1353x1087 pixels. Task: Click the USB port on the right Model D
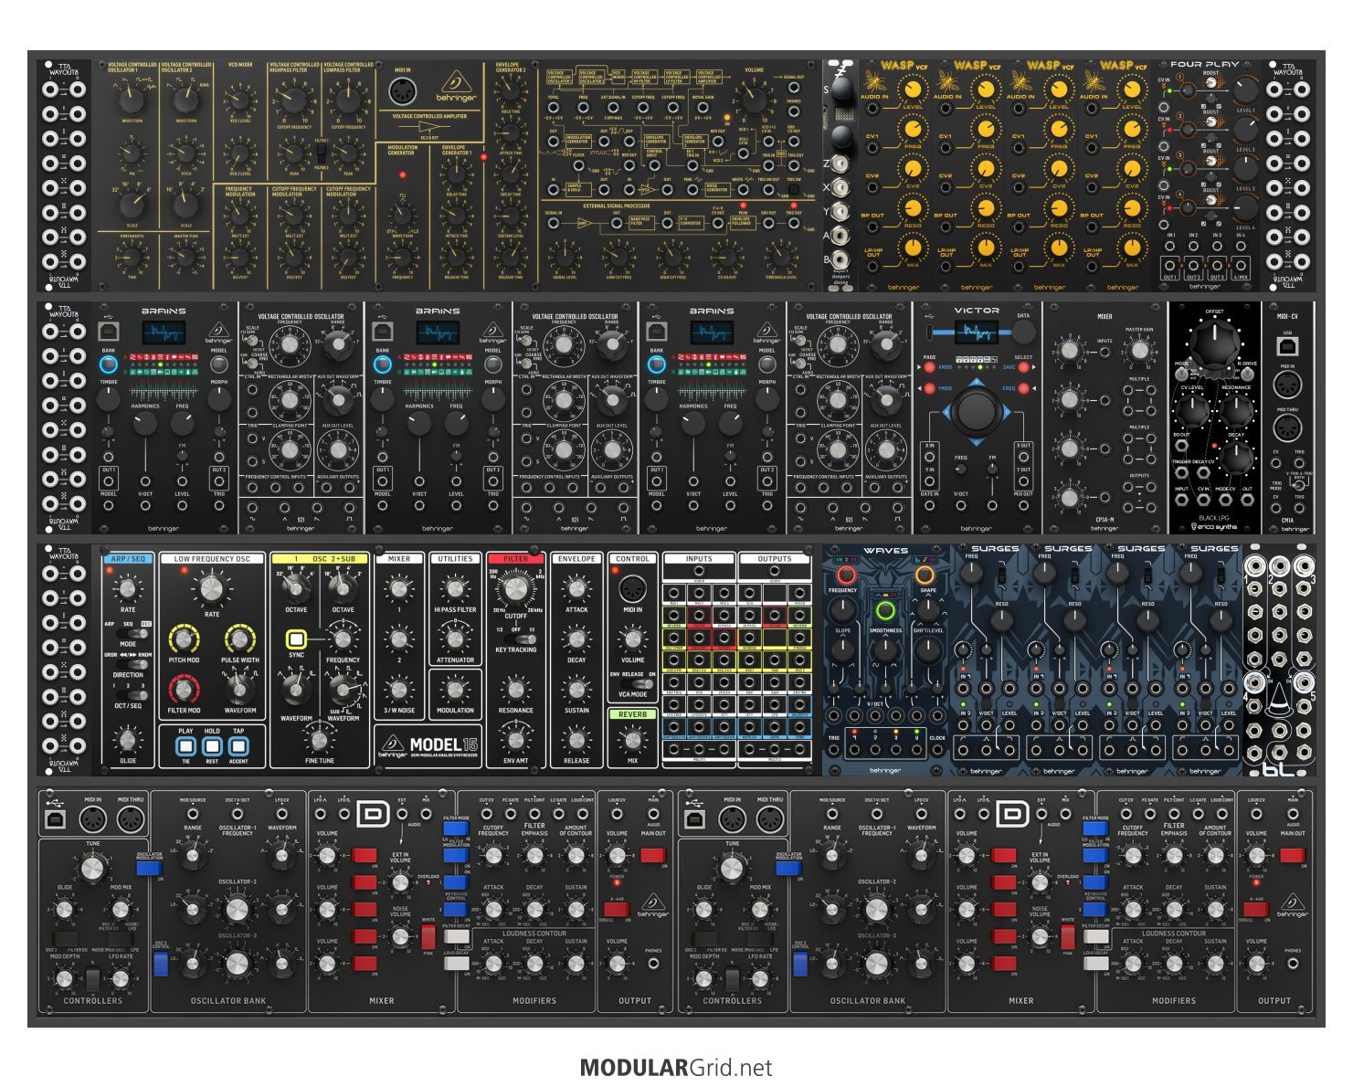click(694, 819)
